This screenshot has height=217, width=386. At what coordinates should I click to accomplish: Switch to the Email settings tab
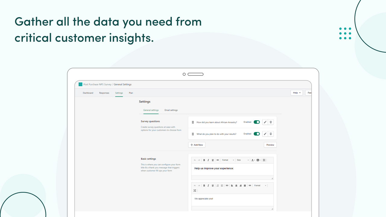click(x=171, y=110)
